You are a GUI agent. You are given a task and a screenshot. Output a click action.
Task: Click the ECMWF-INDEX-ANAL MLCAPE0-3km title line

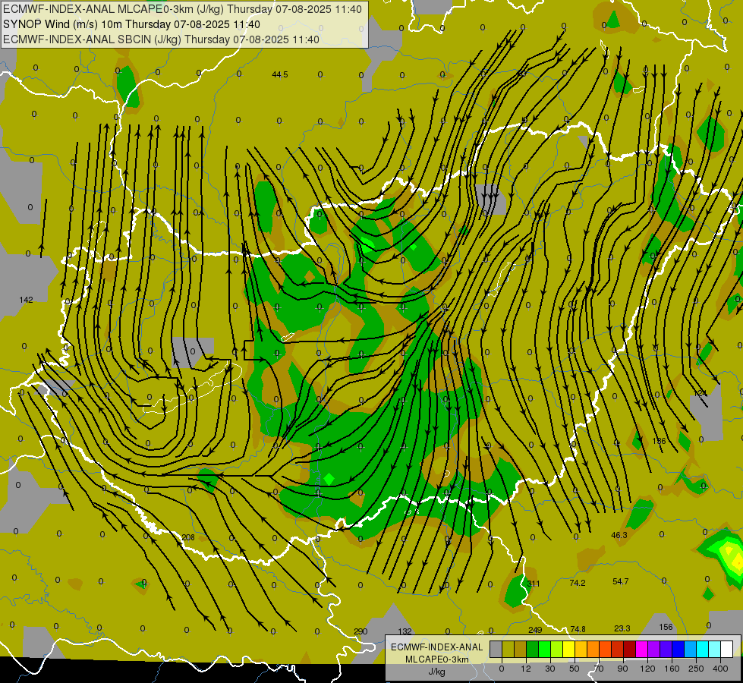(182, 9)
